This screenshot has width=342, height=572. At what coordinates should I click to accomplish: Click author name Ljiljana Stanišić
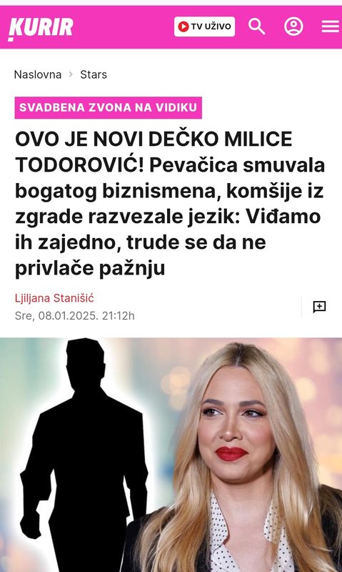coord(54,298)
